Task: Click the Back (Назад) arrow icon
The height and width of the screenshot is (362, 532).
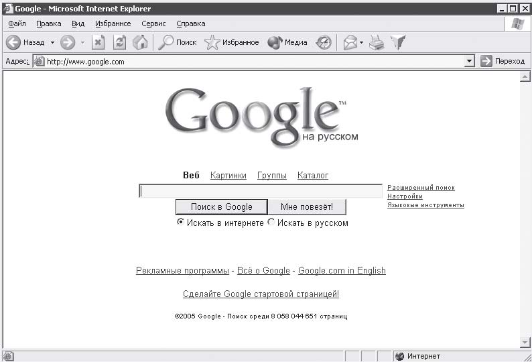Action: (x=13, y=42)
